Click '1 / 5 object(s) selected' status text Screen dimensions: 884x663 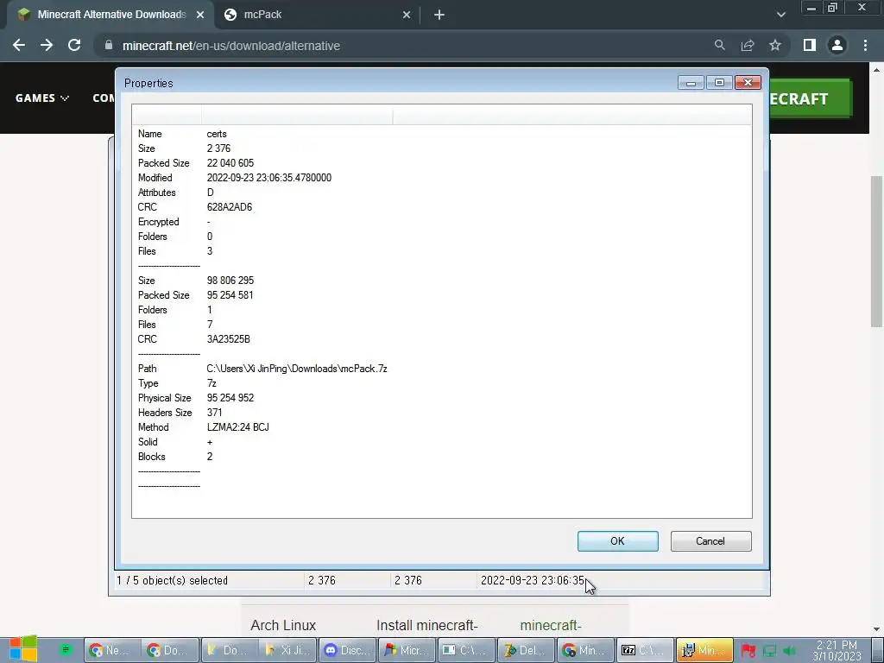pos(172,580)
